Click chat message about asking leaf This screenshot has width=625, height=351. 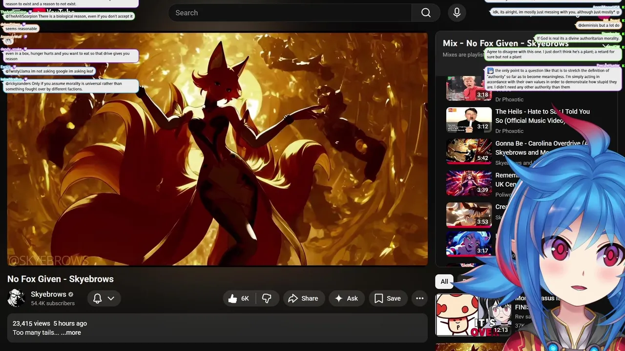pyautogui.click(x=49, y=71)
